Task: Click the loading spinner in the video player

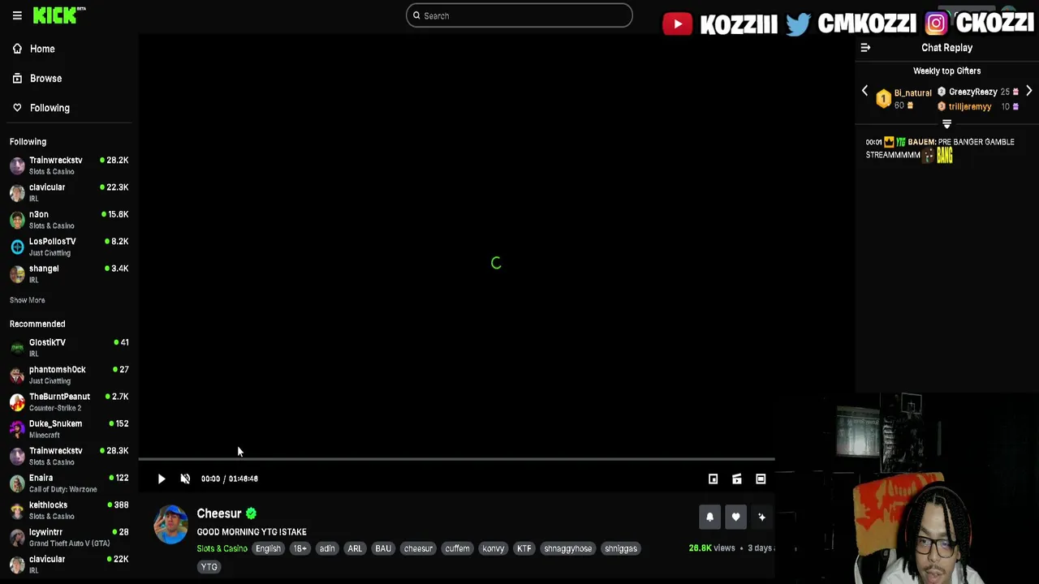Action: 496,263
